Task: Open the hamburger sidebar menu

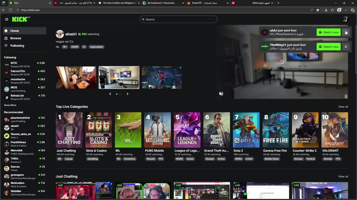Action: coord(6,19)
